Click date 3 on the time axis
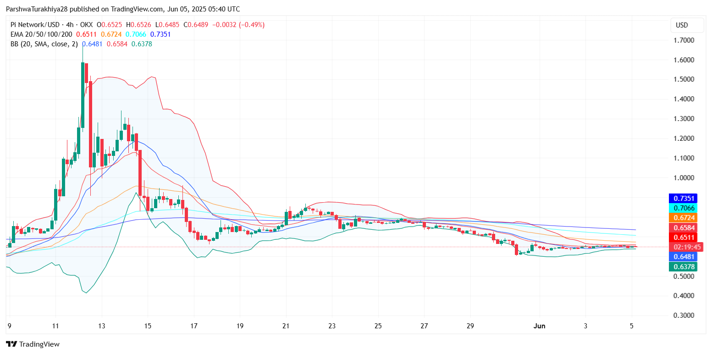712x354 pixels. (585, 326)
